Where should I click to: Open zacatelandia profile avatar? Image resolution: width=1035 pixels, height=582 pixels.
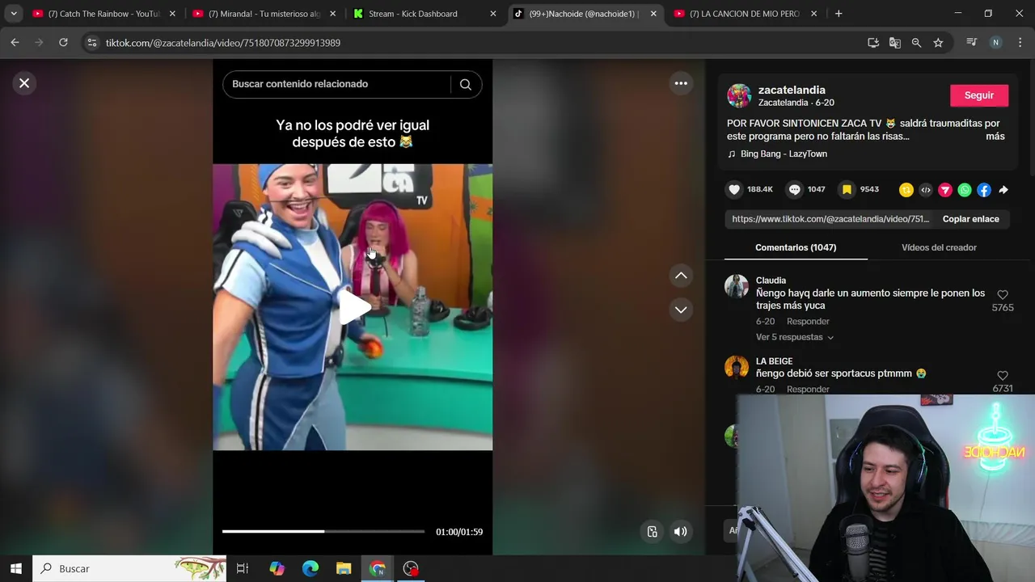tap(739, 95)
